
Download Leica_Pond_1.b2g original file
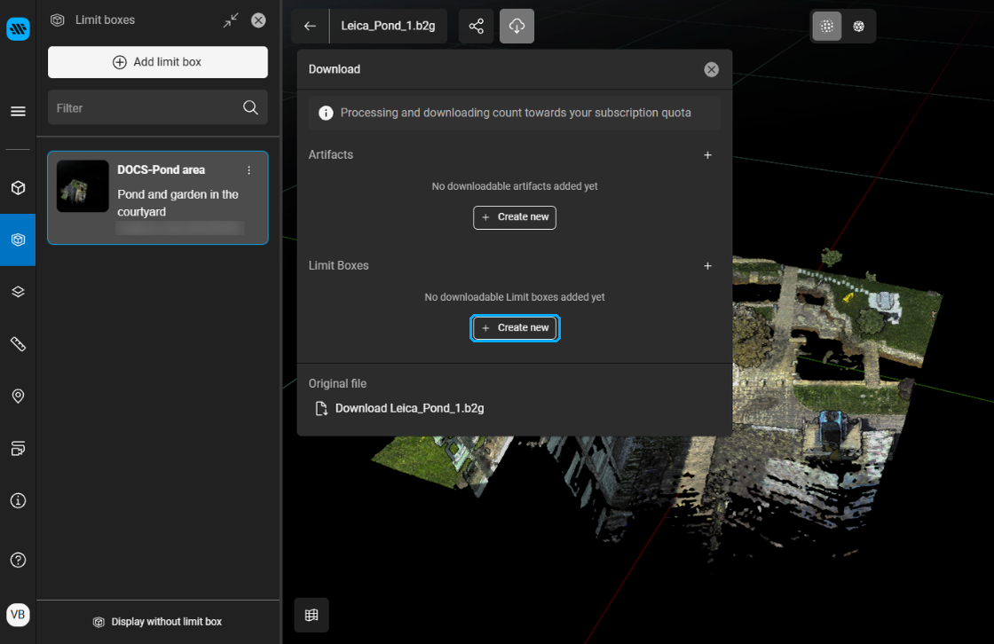[400, 408]
